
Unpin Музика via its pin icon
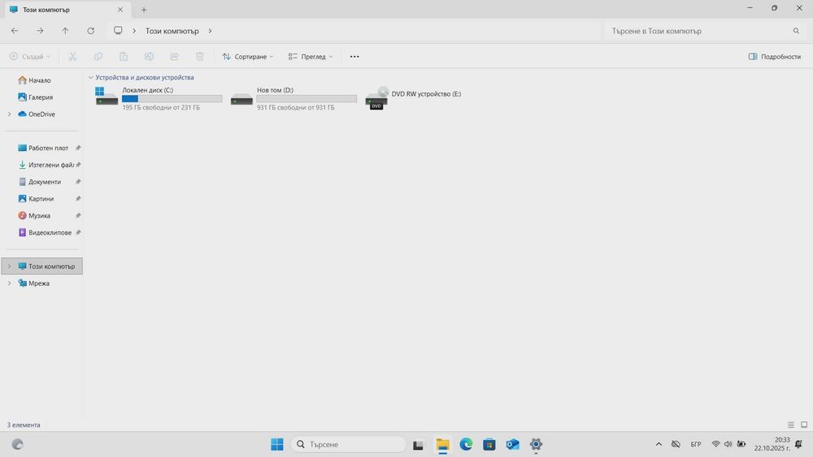point(78,216)
